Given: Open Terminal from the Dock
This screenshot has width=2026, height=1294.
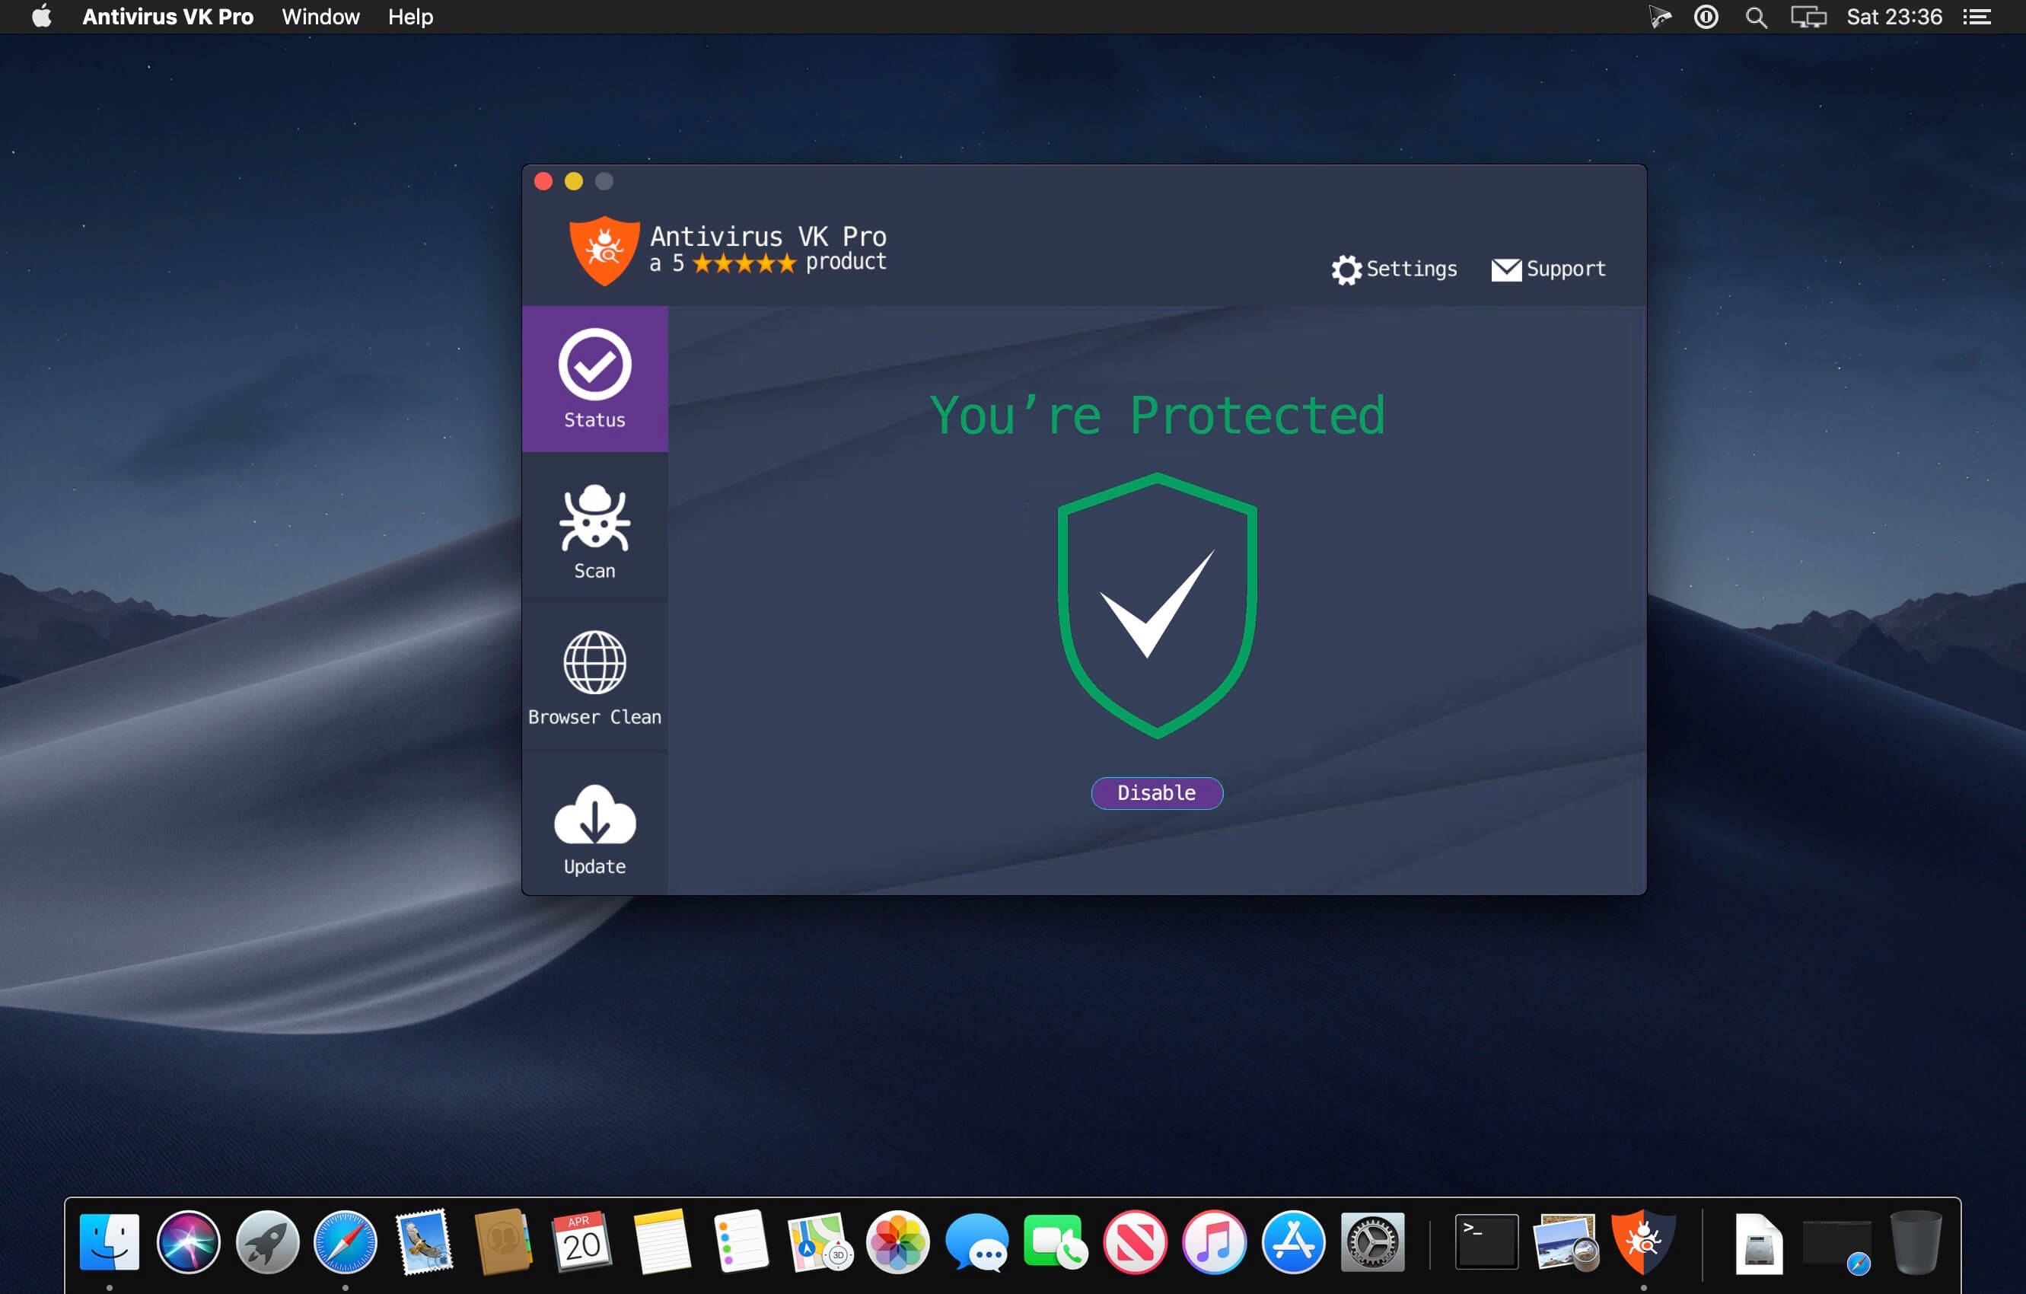Looking at the screenshot, I should pyautogui.click(x=1486, y=1241).
